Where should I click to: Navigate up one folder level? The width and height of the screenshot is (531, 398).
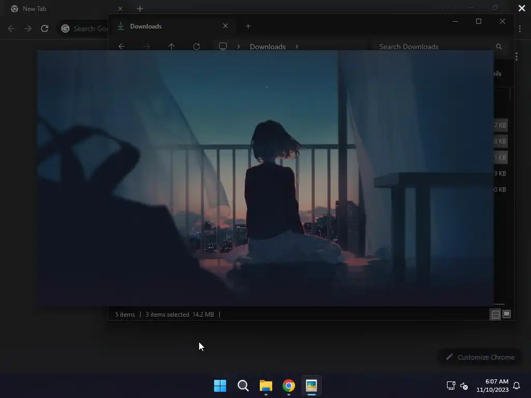(171, 47)
